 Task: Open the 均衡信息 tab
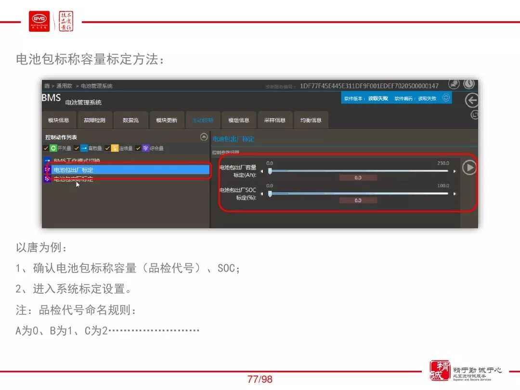311,120
